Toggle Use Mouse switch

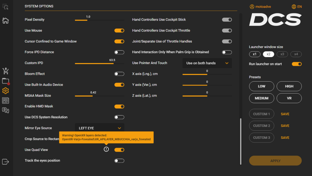119,31
